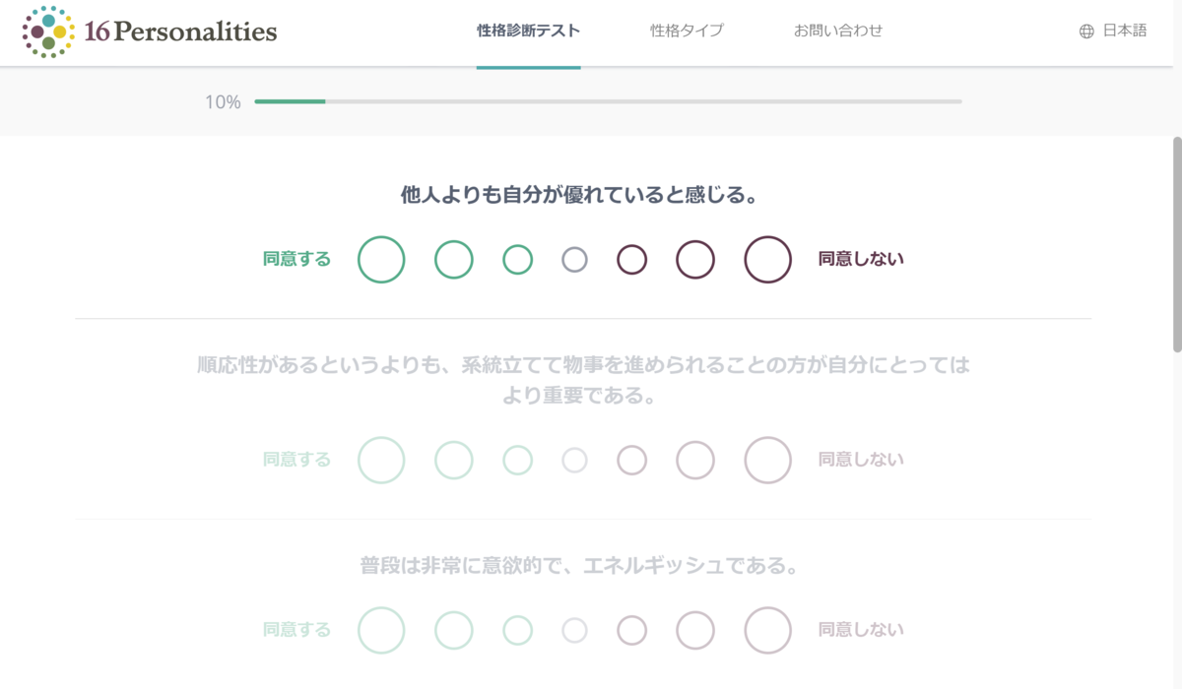
Task: Select medium green agree circle for first question
Action: pyautogui.click(x=454, y=260)
